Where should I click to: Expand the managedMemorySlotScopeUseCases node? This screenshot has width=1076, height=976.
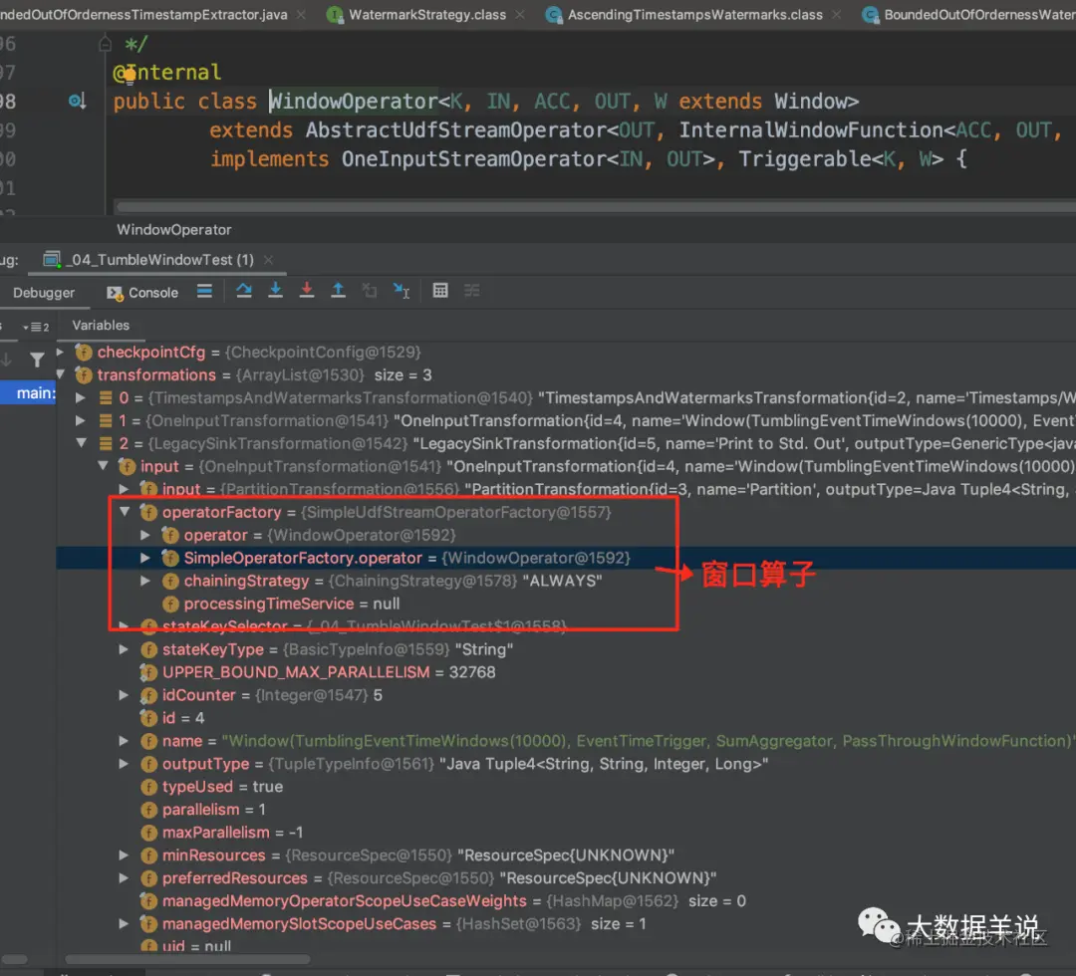tap(125, 924)
